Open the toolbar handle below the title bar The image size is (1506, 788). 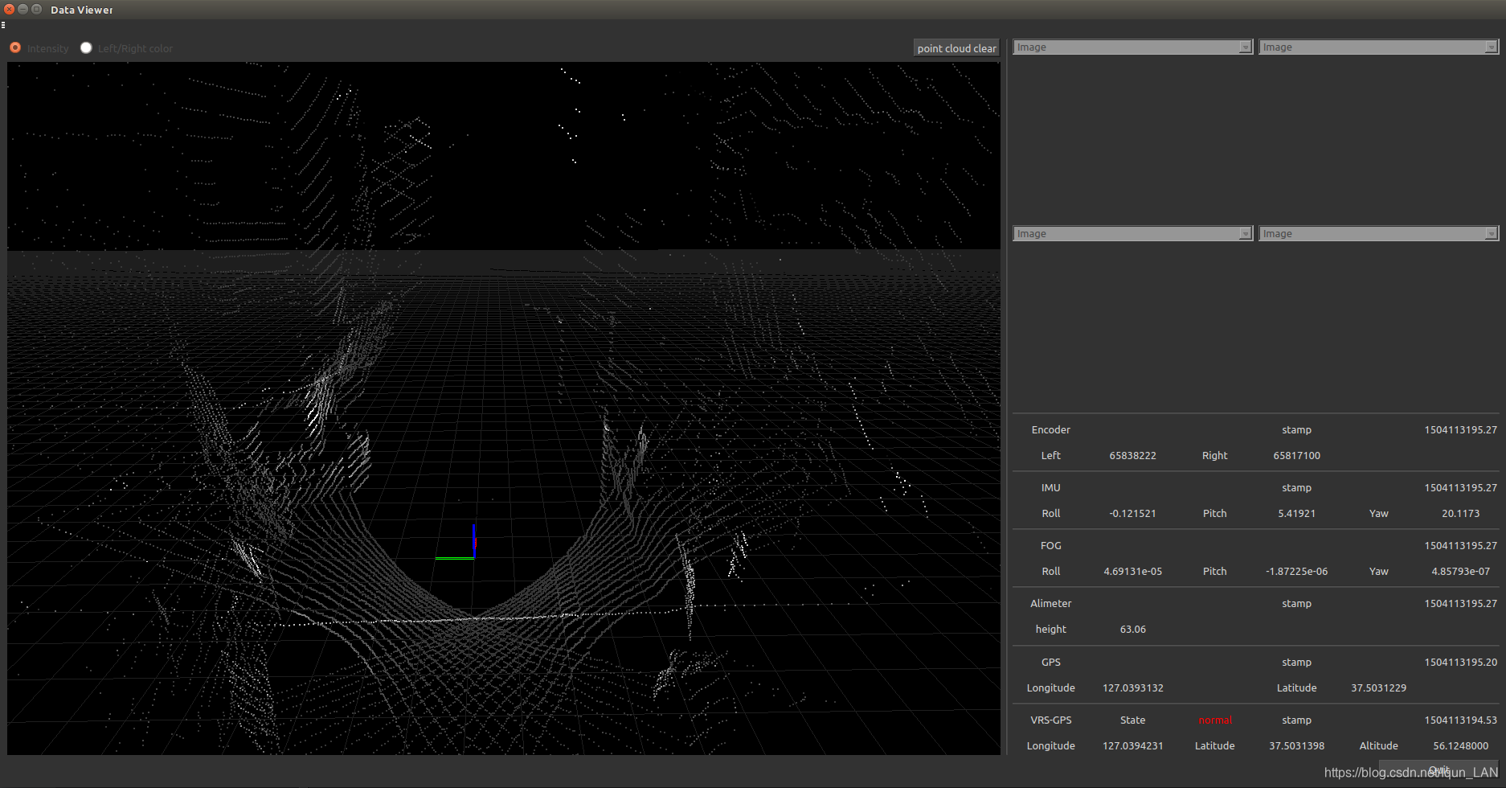pos(3,25)
